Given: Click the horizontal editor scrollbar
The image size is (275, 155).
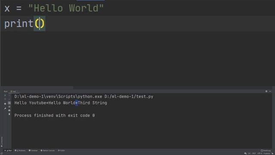Looking at the screenshot, I should click(37, 87).
